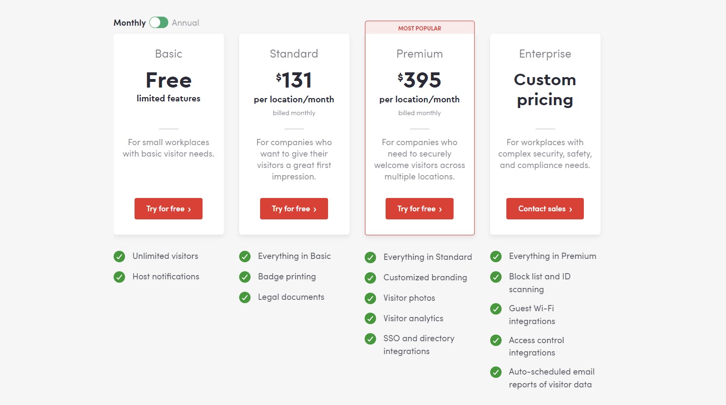Click the checkmark icon beside Guest Wi-Fi integrations
The image size is (726, 405).
click(496, 309)
